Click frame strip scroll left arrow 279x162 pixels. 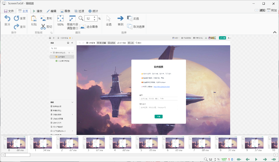[3, 155]
